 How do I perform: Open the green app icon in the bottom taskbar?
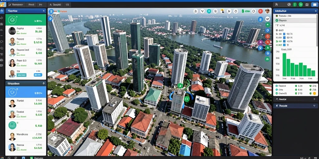coord(31,157)
